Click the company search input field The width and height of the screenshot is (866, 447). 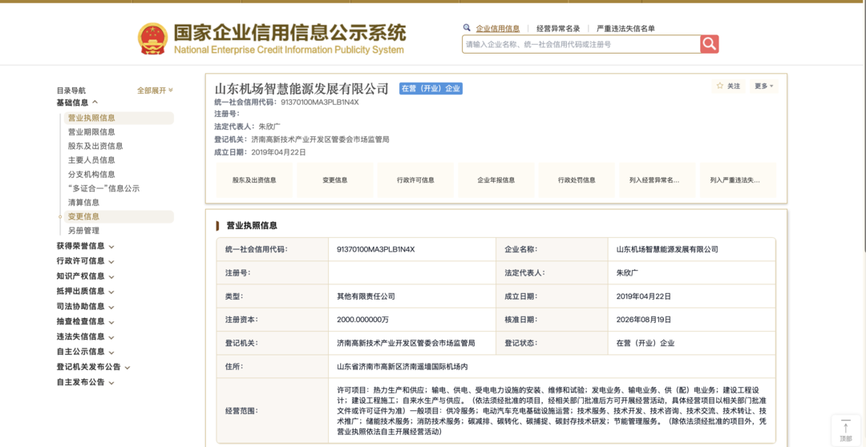pos(581,44)
